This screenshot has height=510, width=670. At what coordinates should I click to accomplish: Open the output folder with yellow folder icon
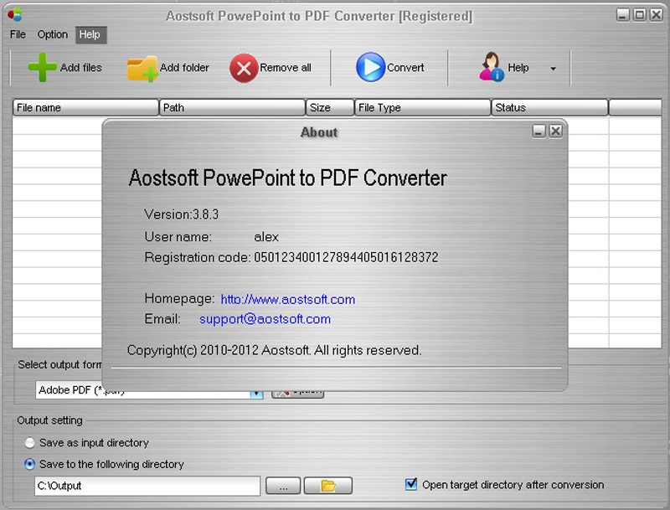[327, 486]
